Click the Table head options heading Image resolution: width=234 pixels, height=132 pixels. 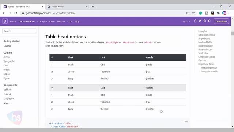tap(65, 37)
